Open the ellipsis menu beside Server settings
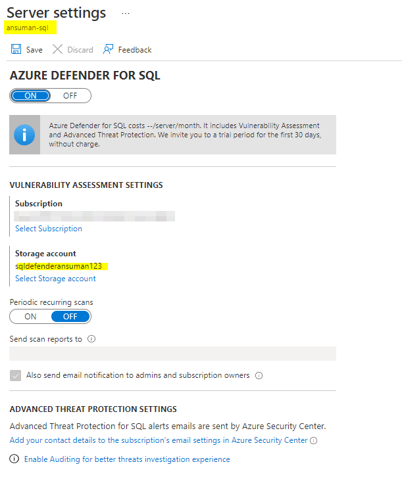 tap(126, 13)
